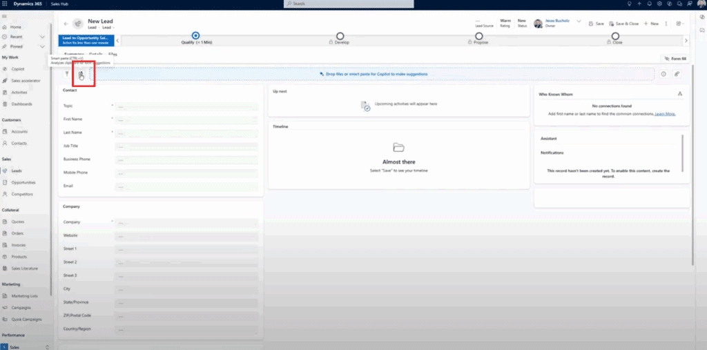Open the Learn More link
This screenshot has height=350, width=707.
665,114
